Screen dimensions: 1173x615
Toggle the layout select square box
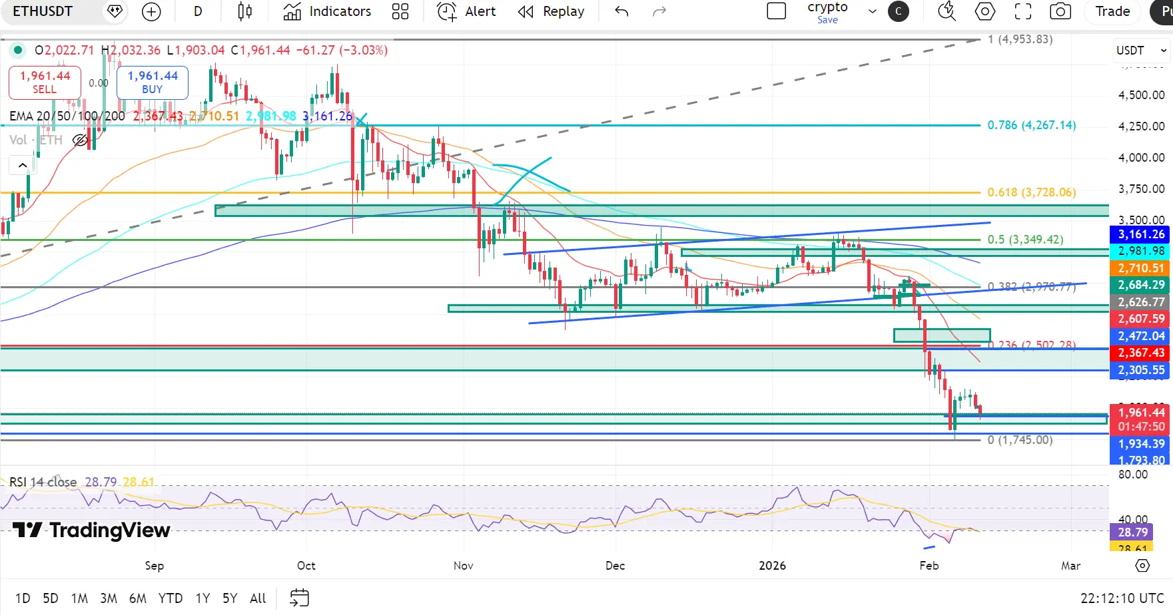coord(777,11)
